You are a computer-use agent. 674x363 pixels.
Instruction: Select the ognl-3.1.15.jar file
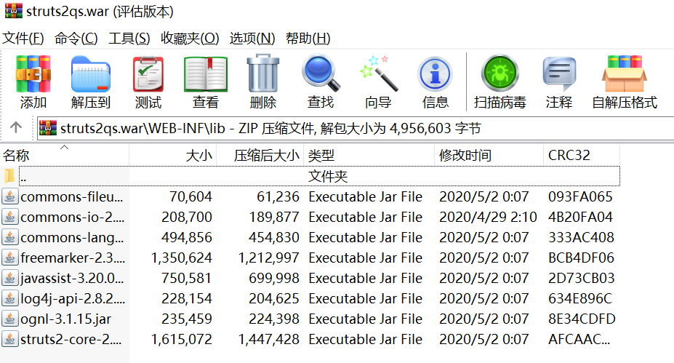point(65,319)
